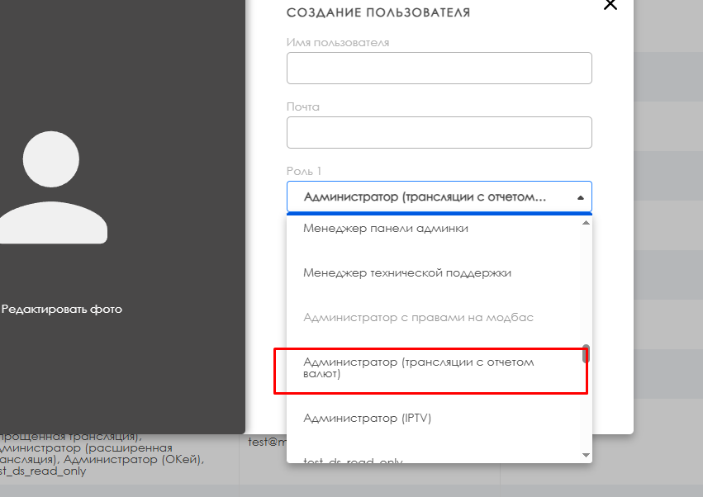Select the Администратор (IPTV) role
This screenshot has width=703, height=497.
tap(367, 419)
